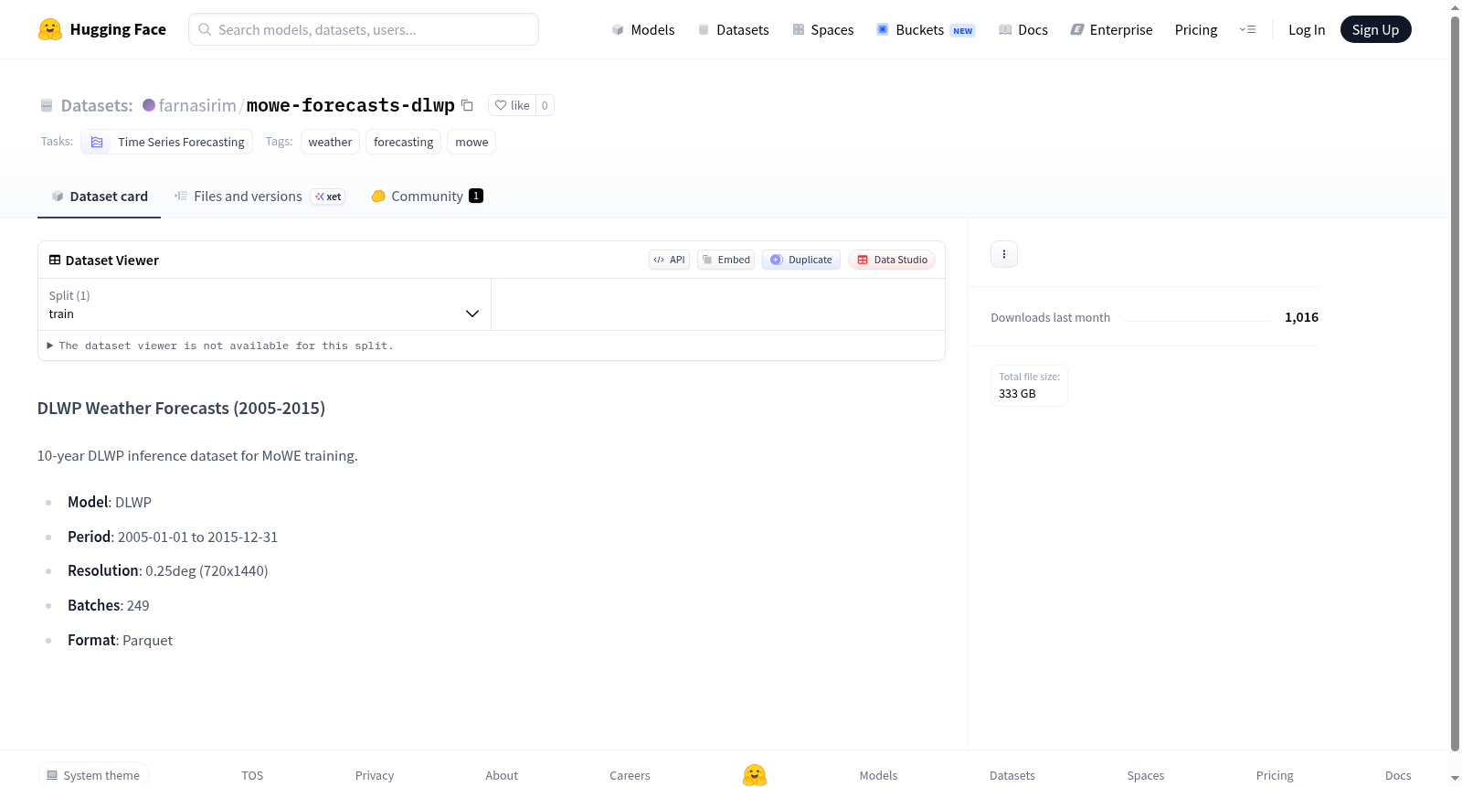
Task: Click the API button in Dataset Viewer
Action: pos(669,260)
